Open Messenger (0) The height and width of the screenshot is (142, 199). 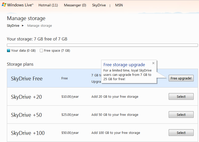(75, 5)
